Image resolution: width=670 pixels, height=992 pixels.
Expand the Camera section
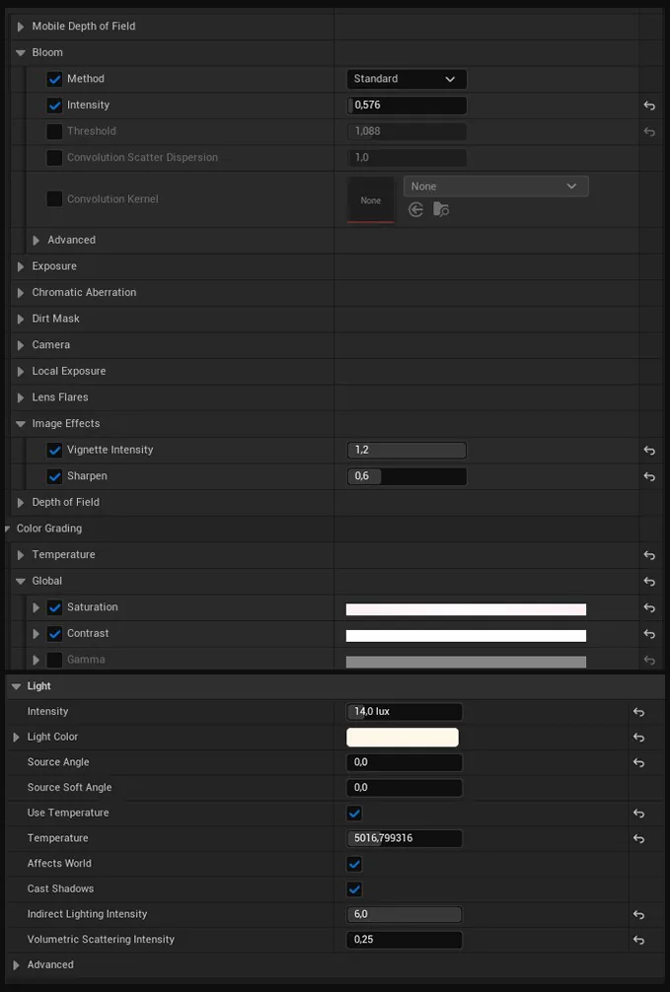[x=21, y=345]
